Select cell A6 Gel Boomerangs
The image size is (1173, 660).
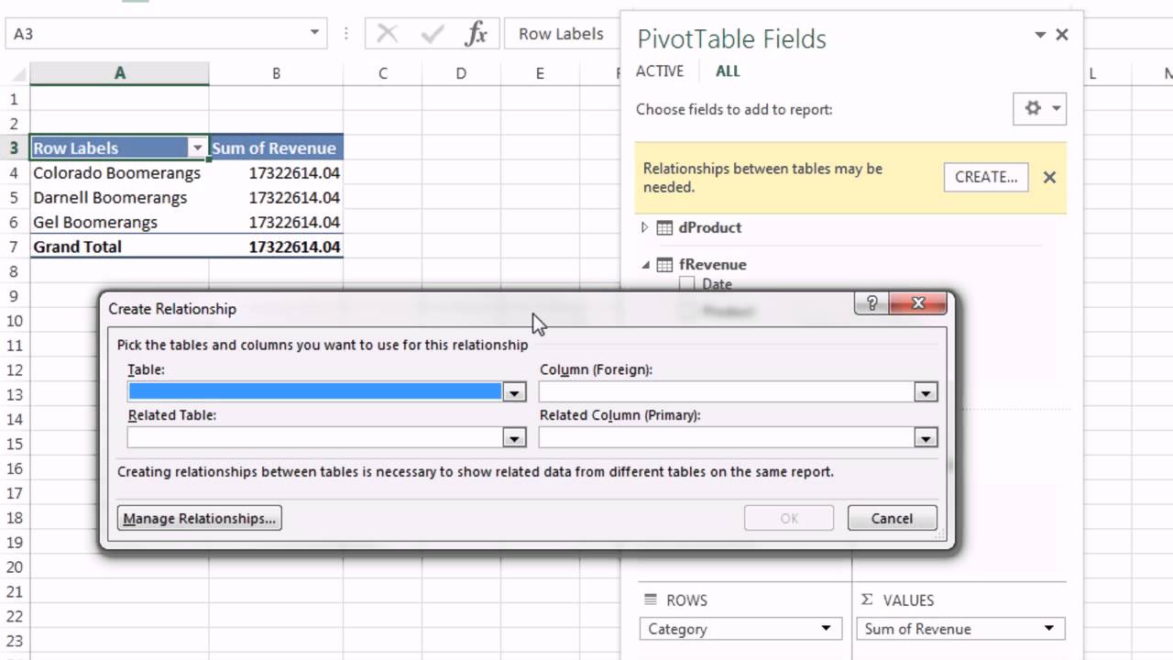click(119, 222)
